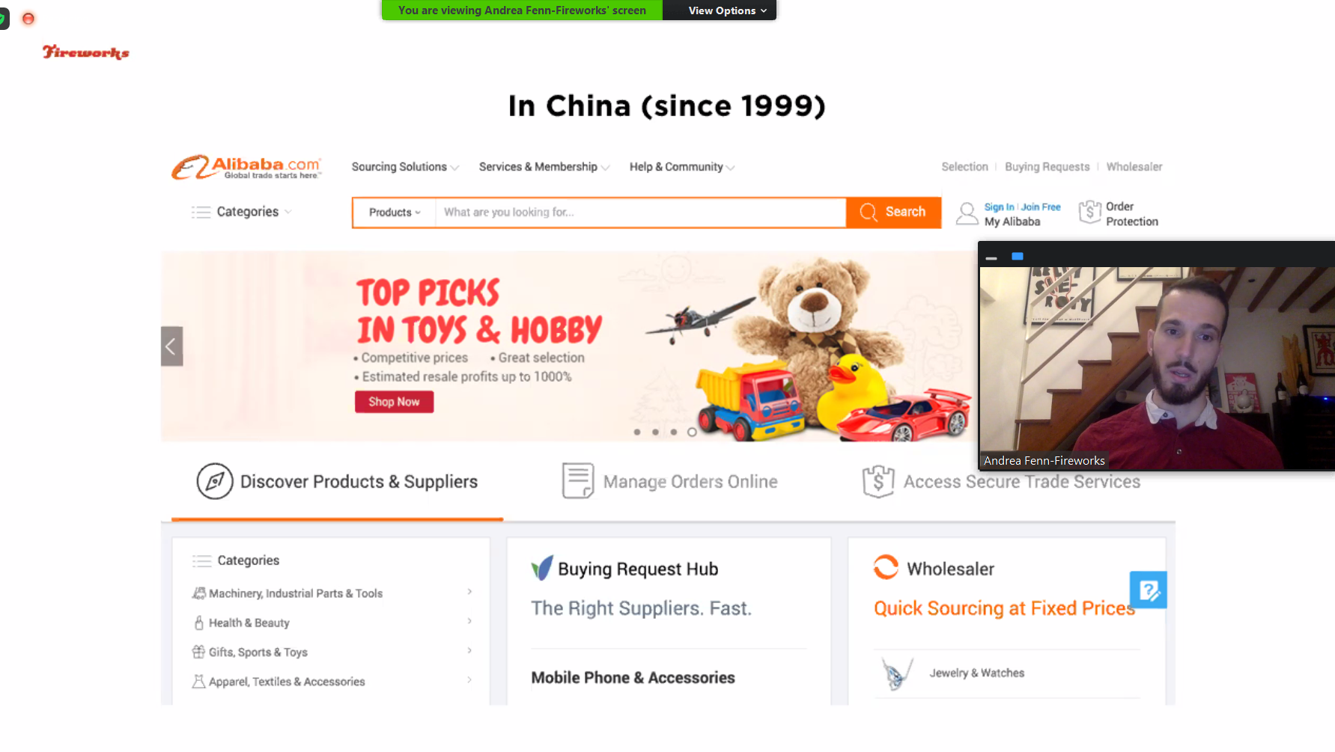
Task: Click the Alibaba.com logo
Action: [x=246, y=167]
